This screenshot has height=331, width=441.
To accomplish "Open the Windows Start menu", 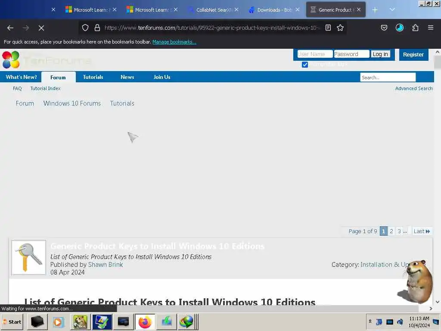I will coord(12,322).
